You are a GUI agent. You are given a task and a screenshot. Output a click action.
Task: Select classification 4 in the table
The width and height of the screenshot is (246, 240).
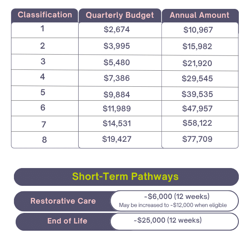[45, 78]
